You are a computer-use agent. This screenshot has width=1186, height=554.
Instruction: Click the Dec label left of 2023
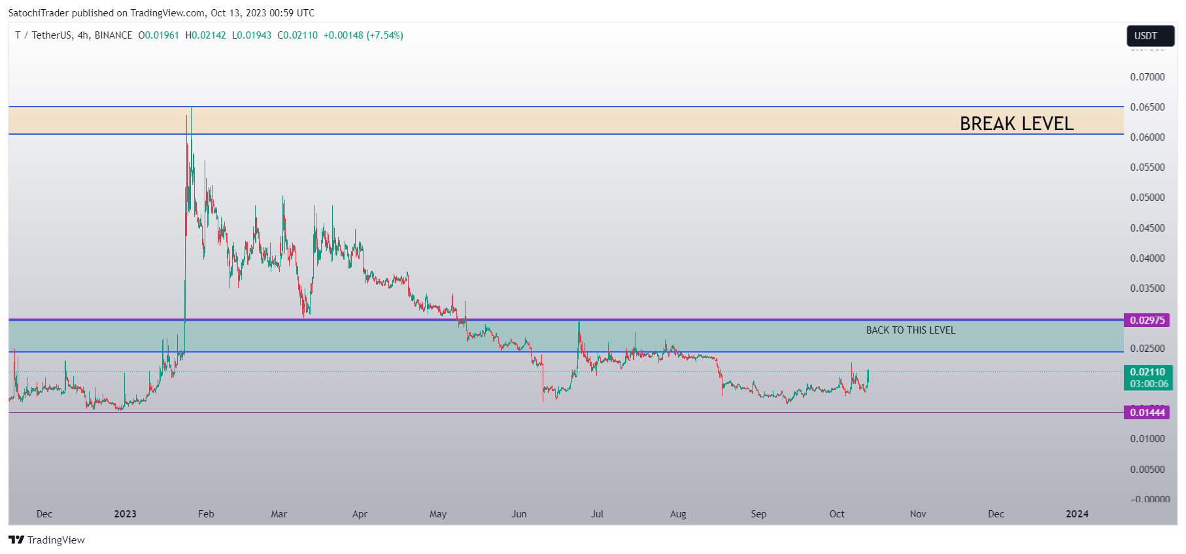(x=44, y=514)
